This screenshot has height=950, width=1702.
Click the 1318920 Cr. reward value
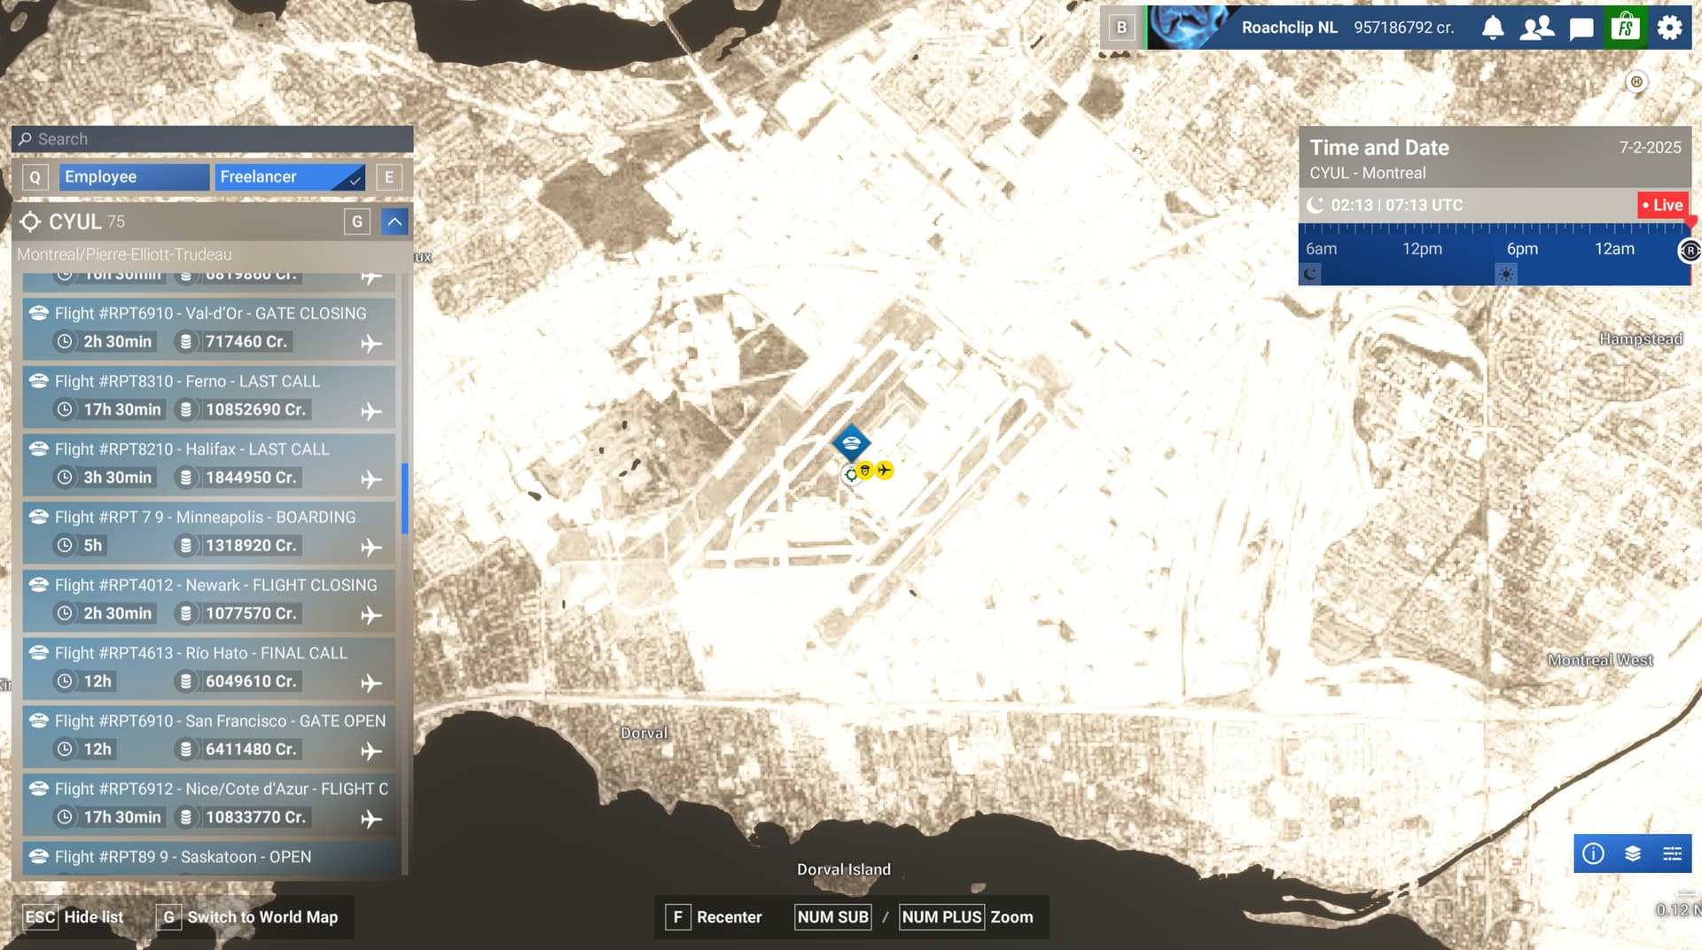point(251,546)
